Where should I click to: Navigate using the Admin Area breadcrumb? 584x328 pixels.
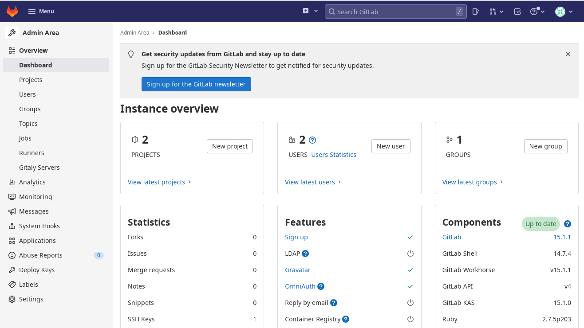(134, 32)
